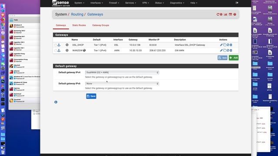Image resolution: width=278 pixels, height=156 pixels.
Task: Switch to the Gateway Groups tab
Action: coord(100,25)
